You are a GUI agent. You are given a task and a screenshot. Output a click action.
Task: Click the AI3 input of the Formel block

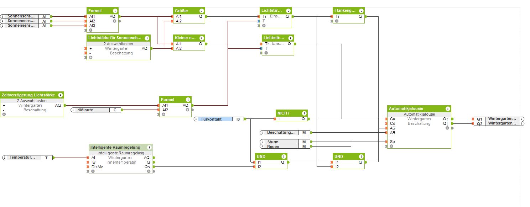coord(92,26)
